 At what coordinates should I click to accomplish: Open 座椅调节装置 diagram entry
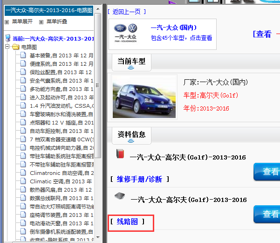click(61, 215)
